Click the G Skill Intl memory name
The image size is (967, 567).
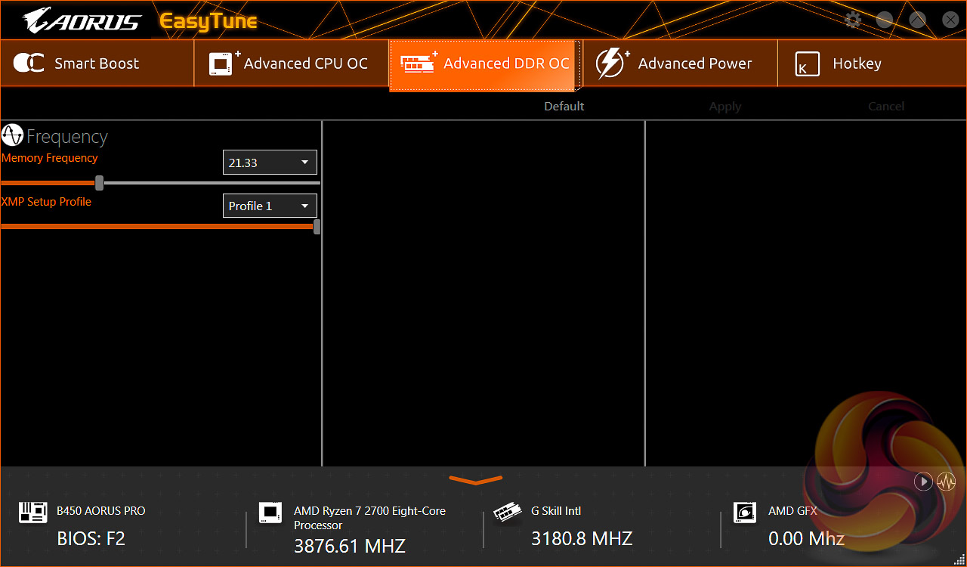click(x=556, y=511)
